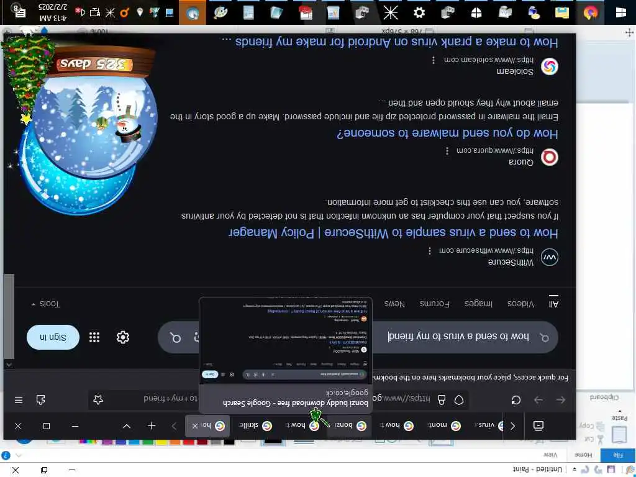
Task: Expand the Google Tools dropdown
Action: (45, 304)
